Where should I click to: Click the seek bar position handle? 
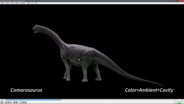tap(62, 100)
